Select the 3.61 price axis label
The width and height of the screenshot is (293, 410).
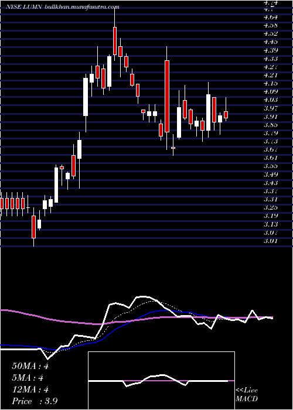(271, 158)
